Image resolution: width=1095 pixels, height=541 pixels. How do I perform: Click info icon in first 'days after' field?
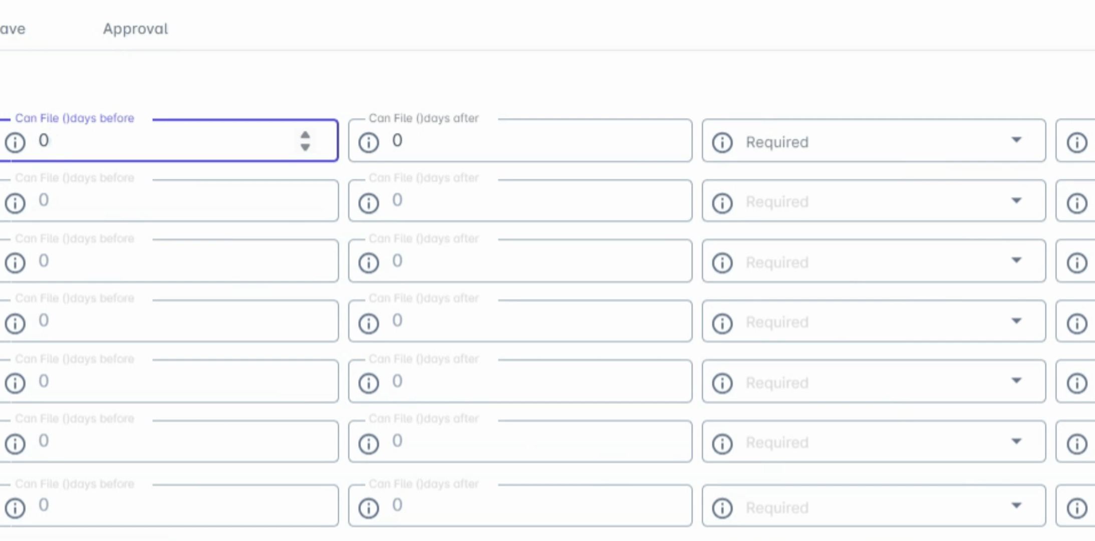point(369,142)
